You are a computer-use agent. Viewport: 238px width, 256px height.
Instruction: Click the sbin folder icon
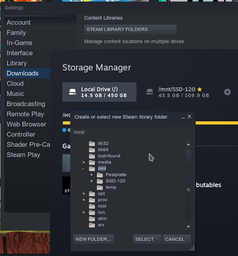coord(92,219)
